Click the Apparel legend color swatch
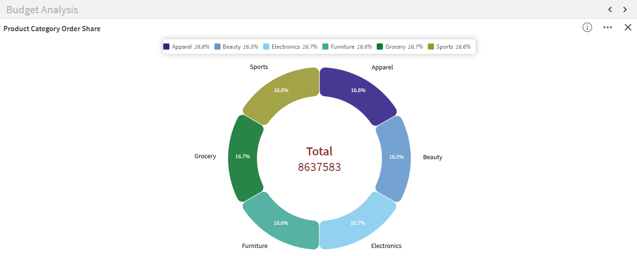This screenshot has height=256, width=637. tap(167, 47)
